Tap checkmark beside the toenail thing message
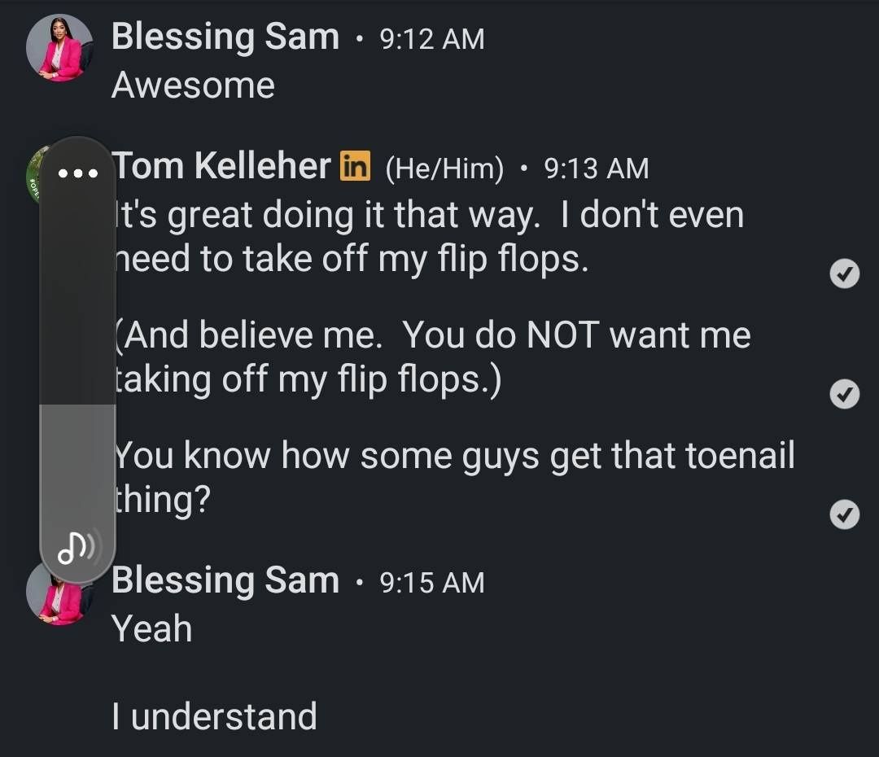Screen dimensions: 879x757 (x=844, y=514)
